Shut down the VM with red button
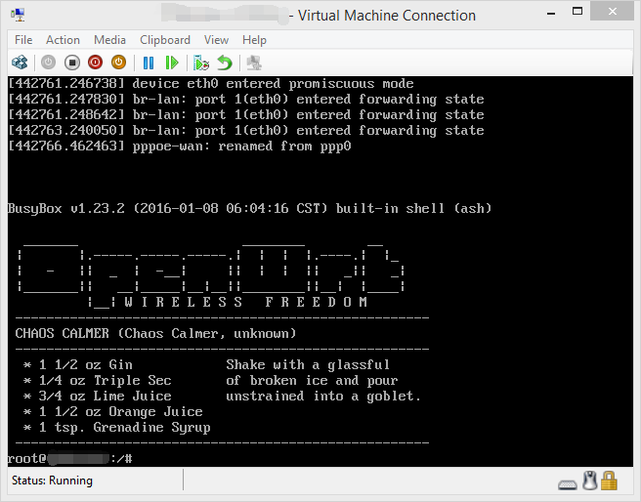 [95, 63]
